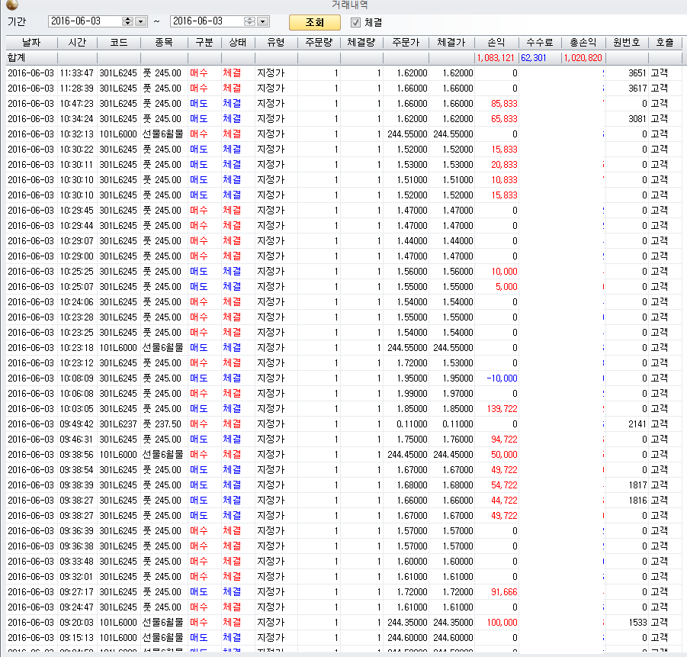Screen dimensions: 687x657
Task: Sort by 코드 column header
Action: (x=119, y=43)
